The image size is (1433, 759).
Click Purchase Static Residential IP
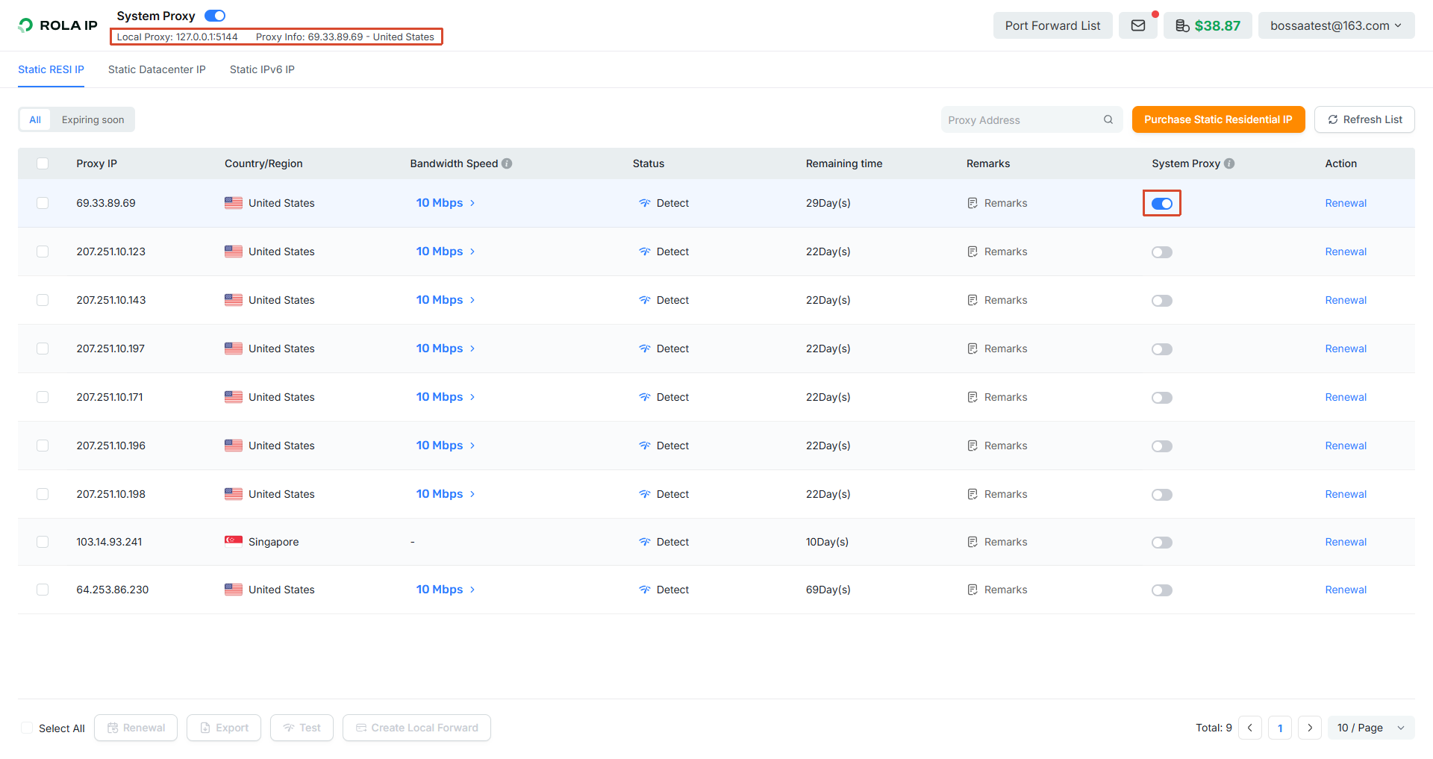pyautogui.click(x=1218, y=119)
